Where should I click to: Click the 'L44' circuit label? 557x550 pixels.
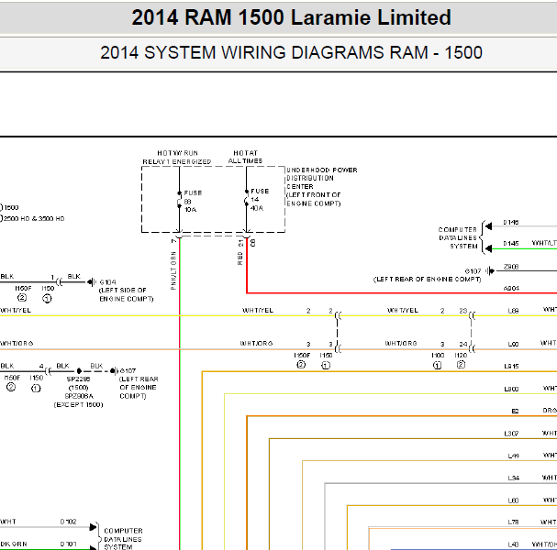tap(514, 456)
